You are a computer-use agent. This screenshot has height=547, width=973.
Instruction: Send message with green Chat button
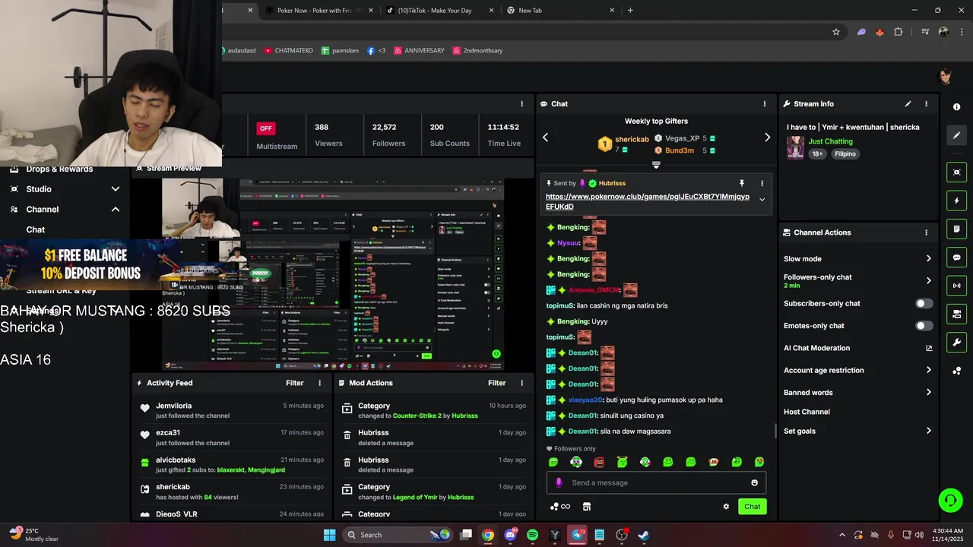click(752, 507)
